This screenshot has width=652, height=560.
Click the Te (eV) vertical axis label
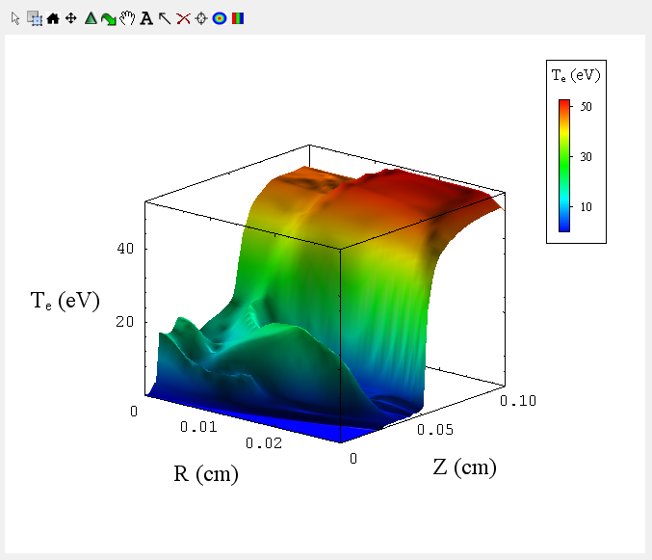point(65,301)
